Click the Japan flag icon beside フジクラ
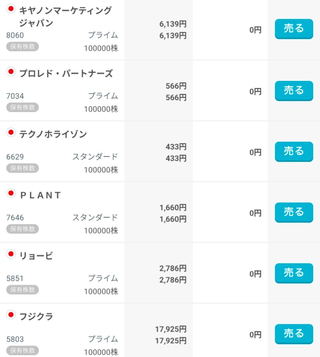Viewport: 320px width, 357px height. click(11, 315)
